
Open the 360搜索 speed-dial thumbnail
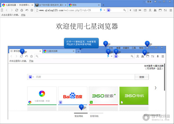point(103,96)
